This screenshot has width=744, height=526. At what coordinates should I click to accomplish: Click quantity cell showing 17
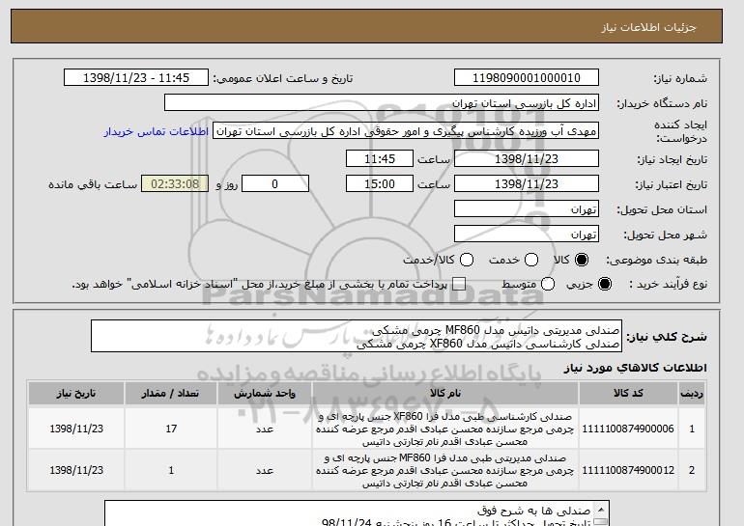click(171, 429)
